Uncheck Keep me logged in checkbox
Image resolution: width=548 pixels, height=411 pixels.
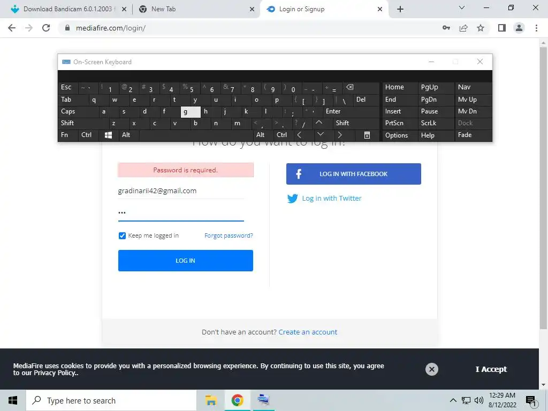122,235
